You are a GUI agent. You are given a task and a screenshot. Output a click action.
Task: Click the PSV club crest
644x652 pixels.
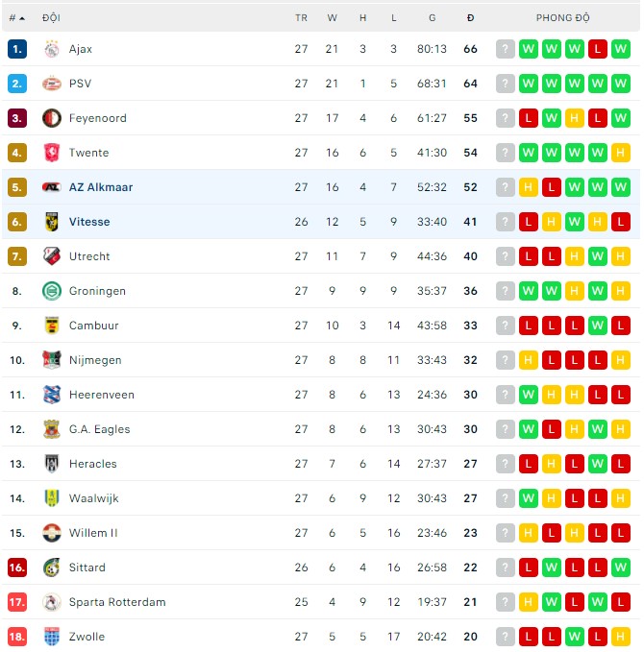click(52, 84)
